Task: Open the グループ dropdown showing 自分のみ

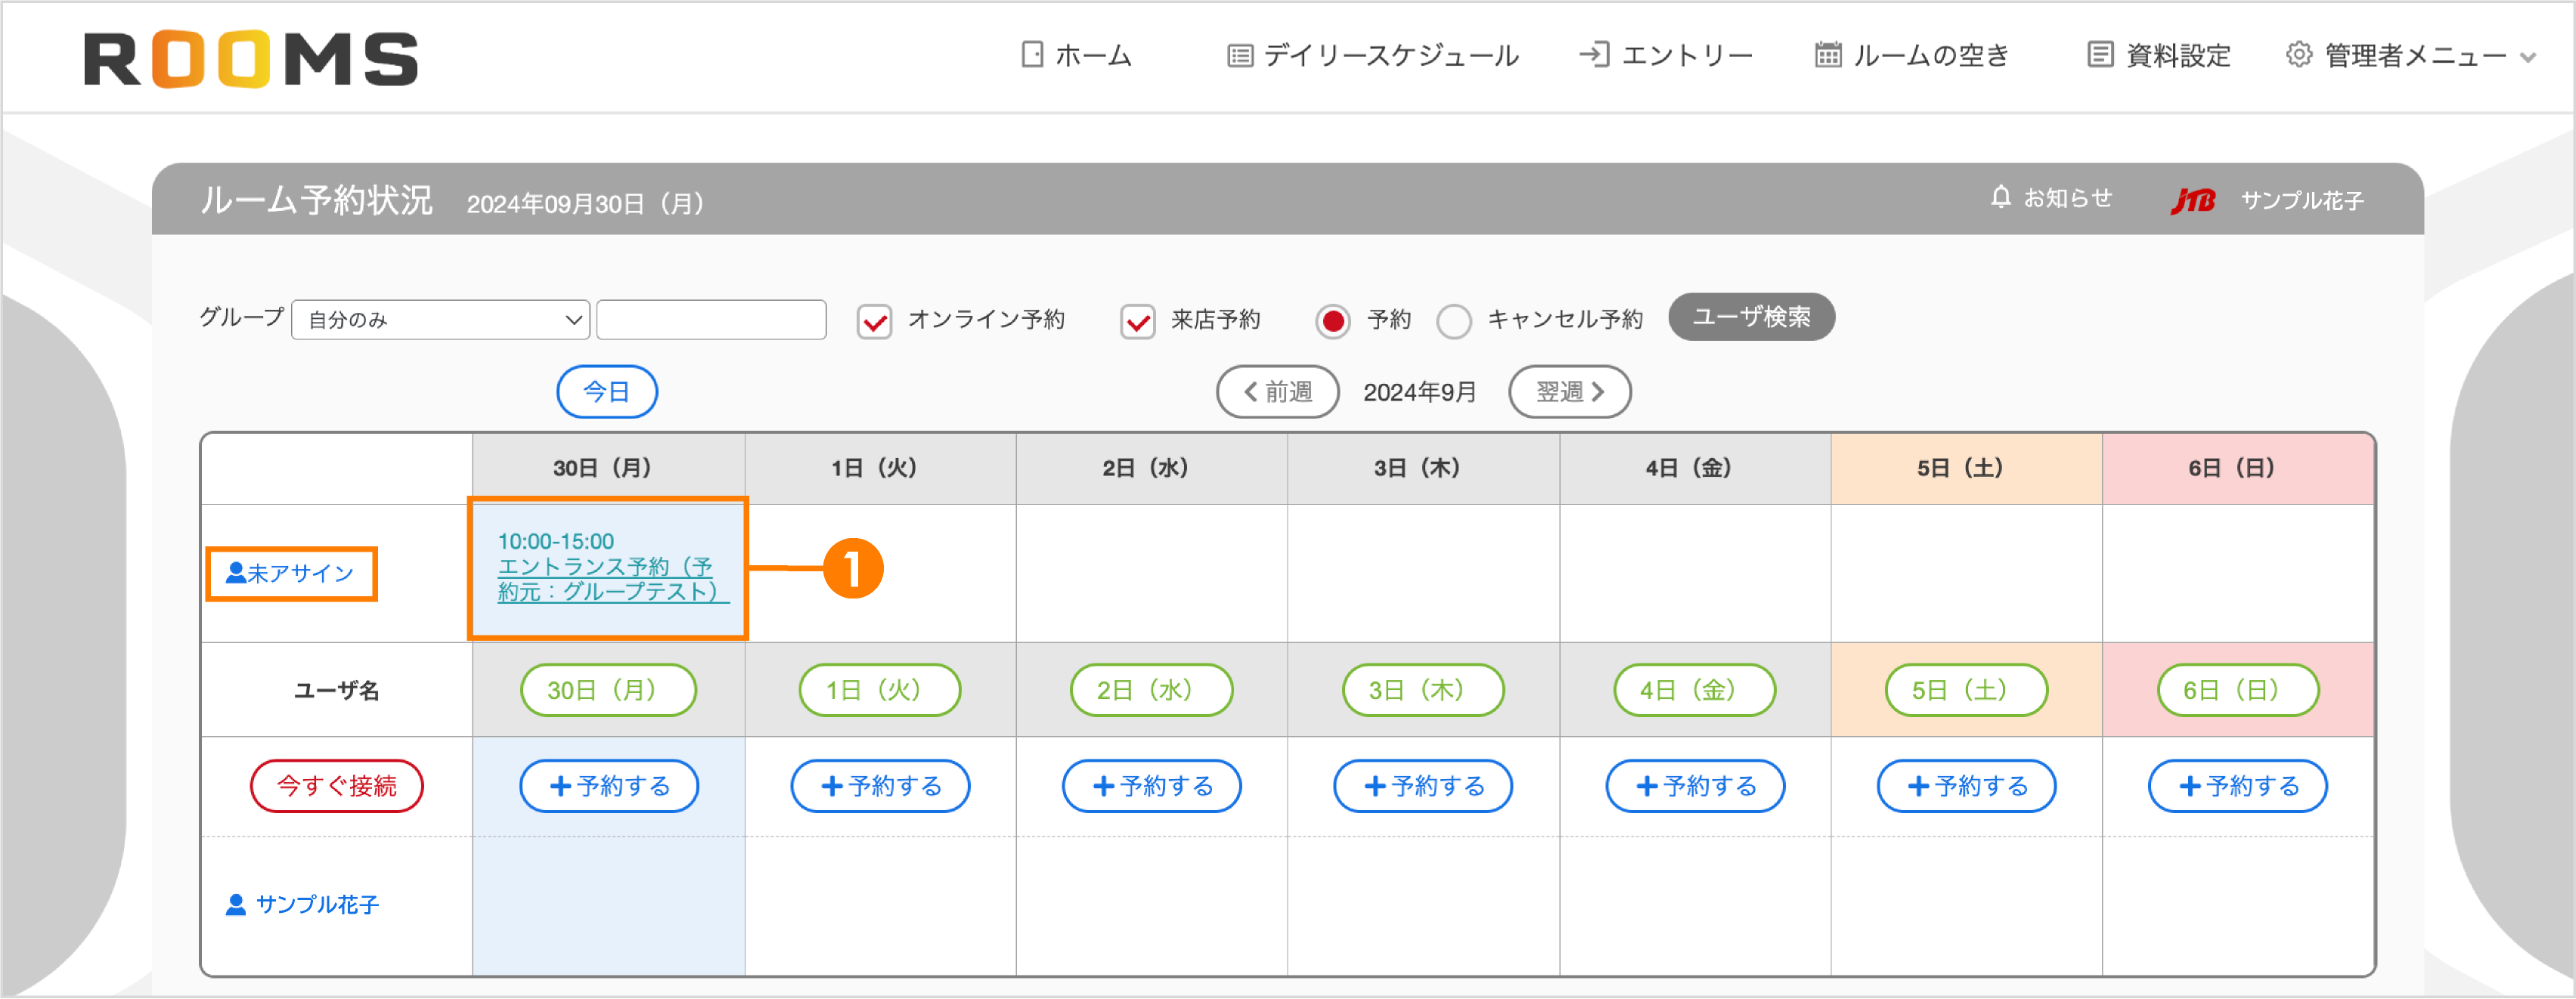Action: point(440,320)
